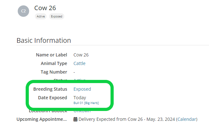The image size is (209, 130).
Task: Open the Cattle animal type link
Action: click(79, 63)
